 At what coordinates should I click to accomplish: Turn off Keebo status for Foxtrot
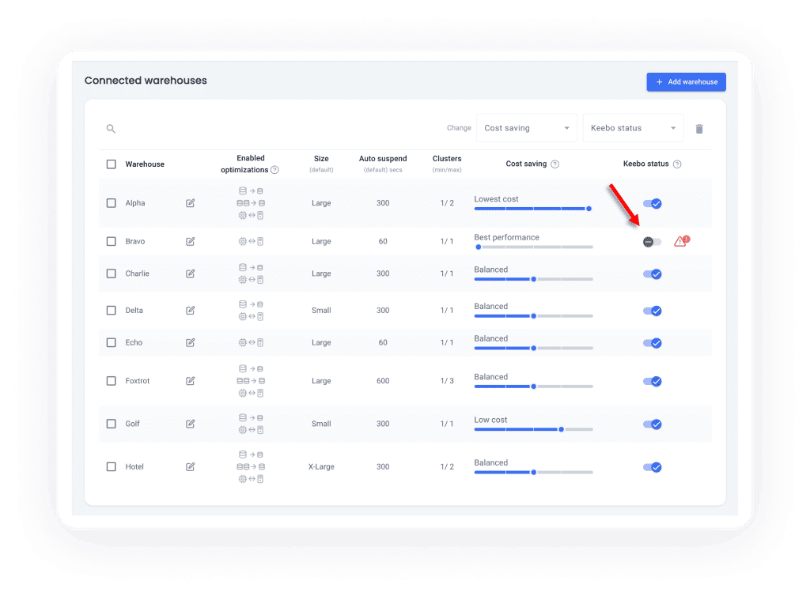coord(652,381)
